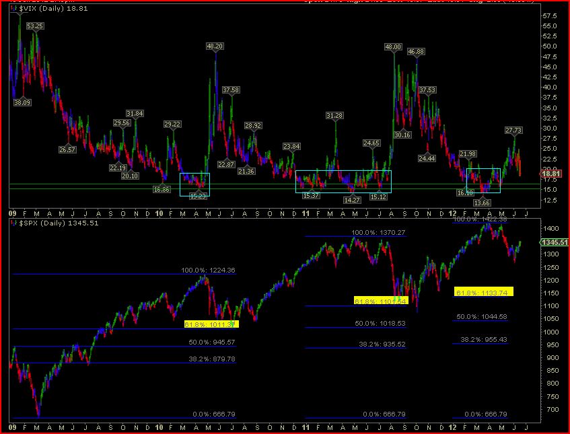Click the 50.0%: 1044.58 Fibonacci label

point(482,317)
